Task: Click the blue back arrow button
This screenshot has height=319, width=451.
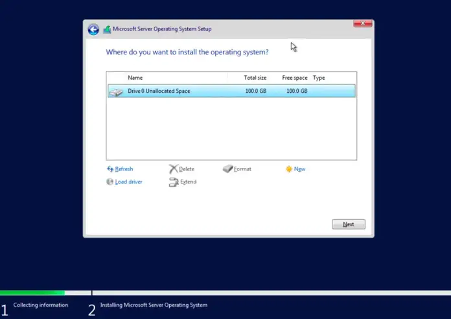Action: pyautogui.click(x=93, y=29)
